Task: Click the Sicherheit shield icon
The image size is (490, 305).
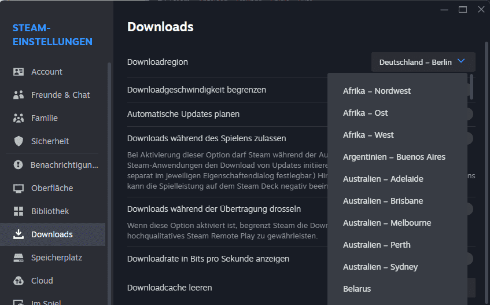Action: coord(19,141)
